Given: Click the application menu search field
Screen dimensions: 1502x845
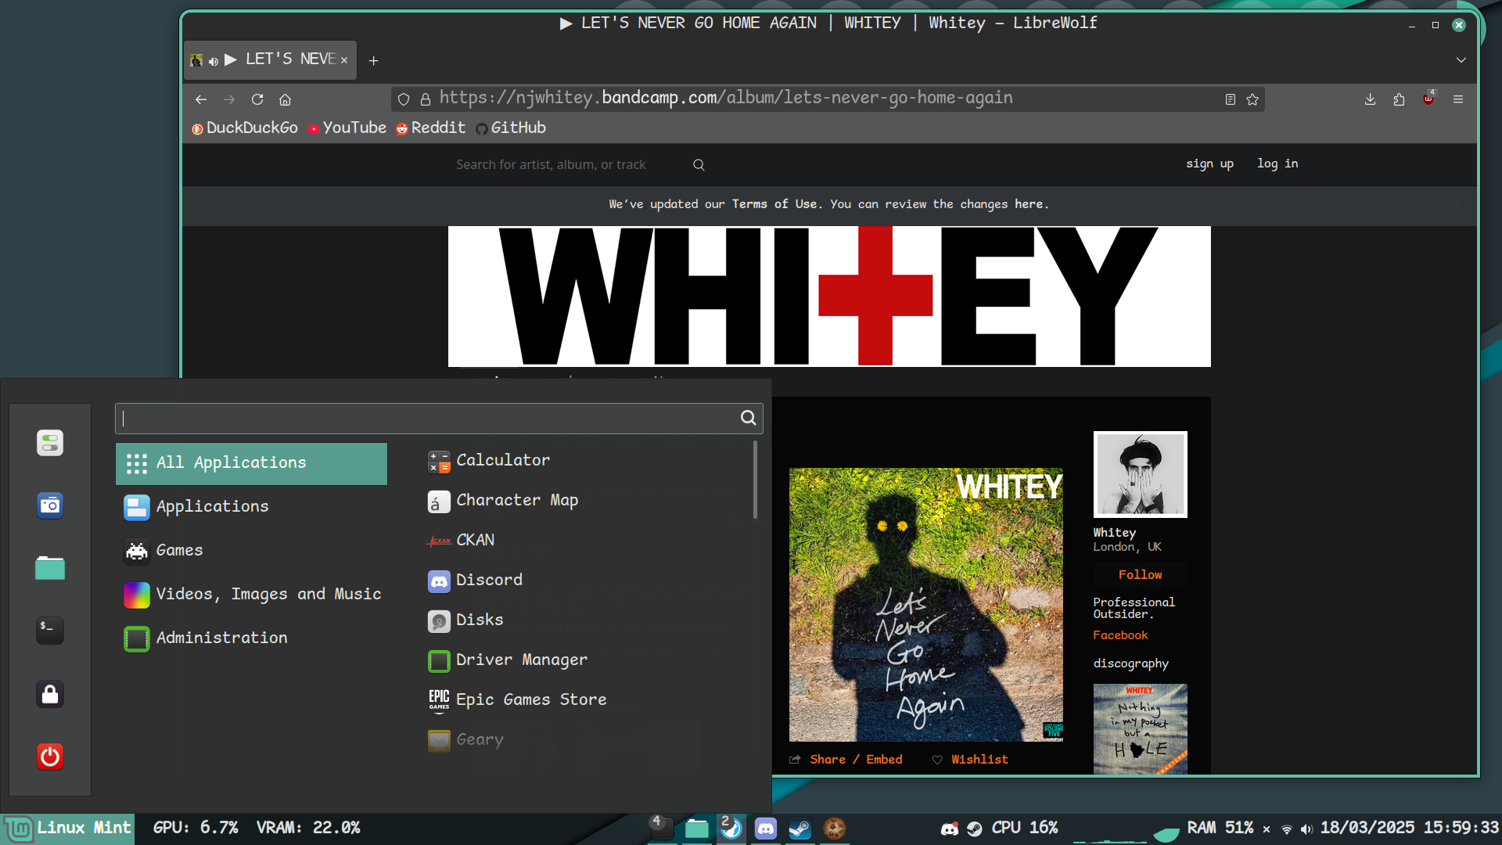Looking at the screenshot, I should (x=438, y=418).
